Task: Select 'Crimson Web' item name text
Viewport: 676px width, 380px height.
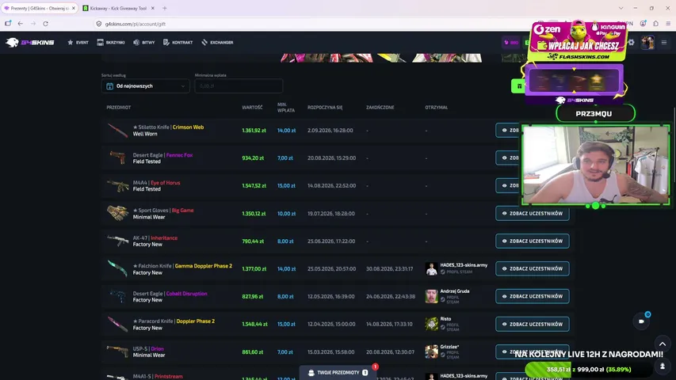Action: (x=188, y=127)
